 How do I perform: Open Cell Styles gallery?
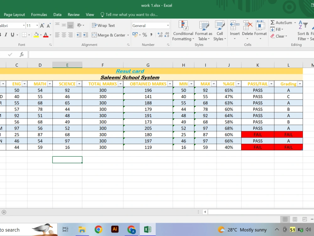220,31
